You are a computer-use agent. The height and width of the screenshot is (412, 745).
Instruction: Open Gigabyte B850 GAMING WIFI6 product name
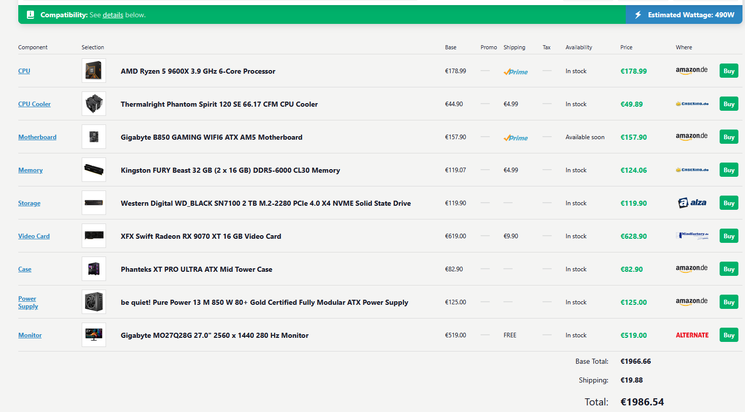click(x=212, y=137)
